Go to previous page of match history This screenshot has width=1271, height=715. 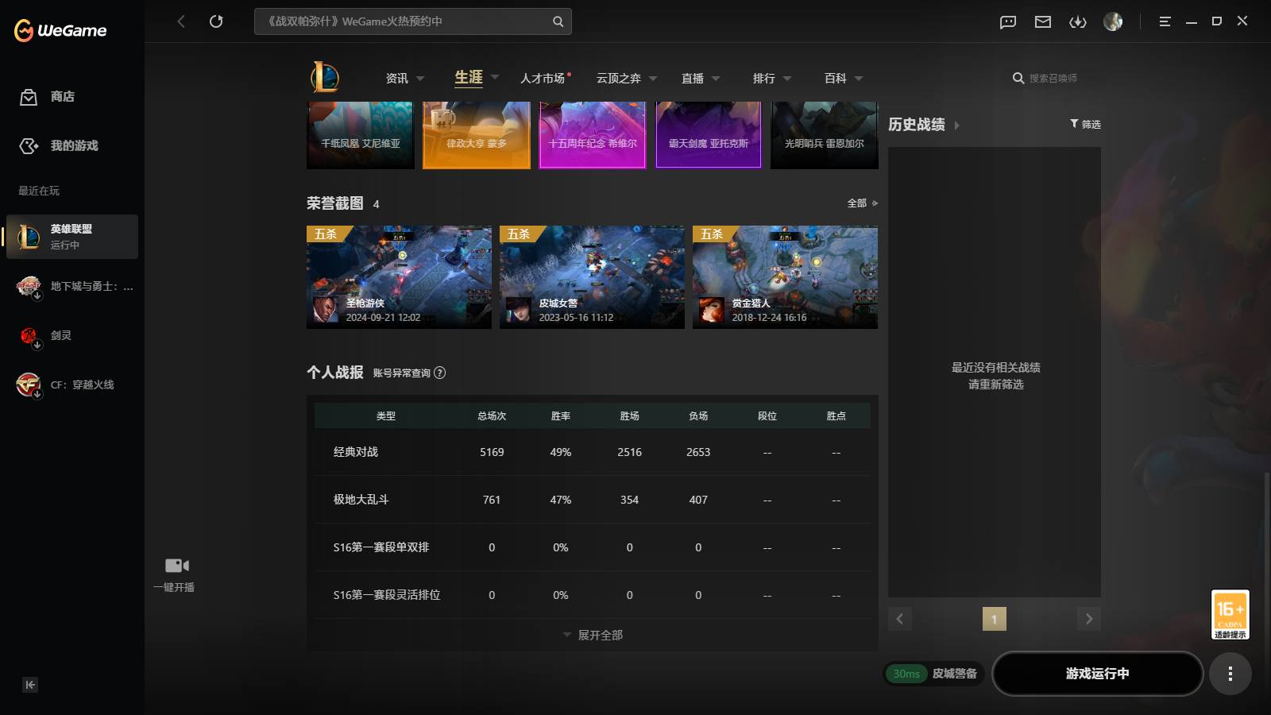[900, 619]
